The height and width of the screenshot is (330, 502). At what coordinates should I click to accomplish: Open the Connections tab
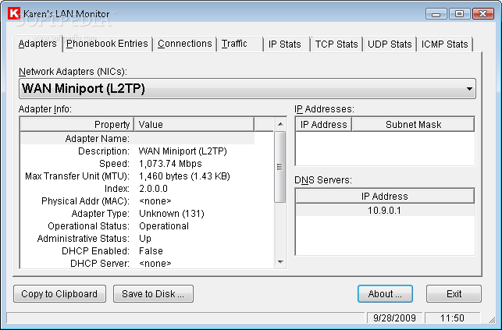[185, 44]
